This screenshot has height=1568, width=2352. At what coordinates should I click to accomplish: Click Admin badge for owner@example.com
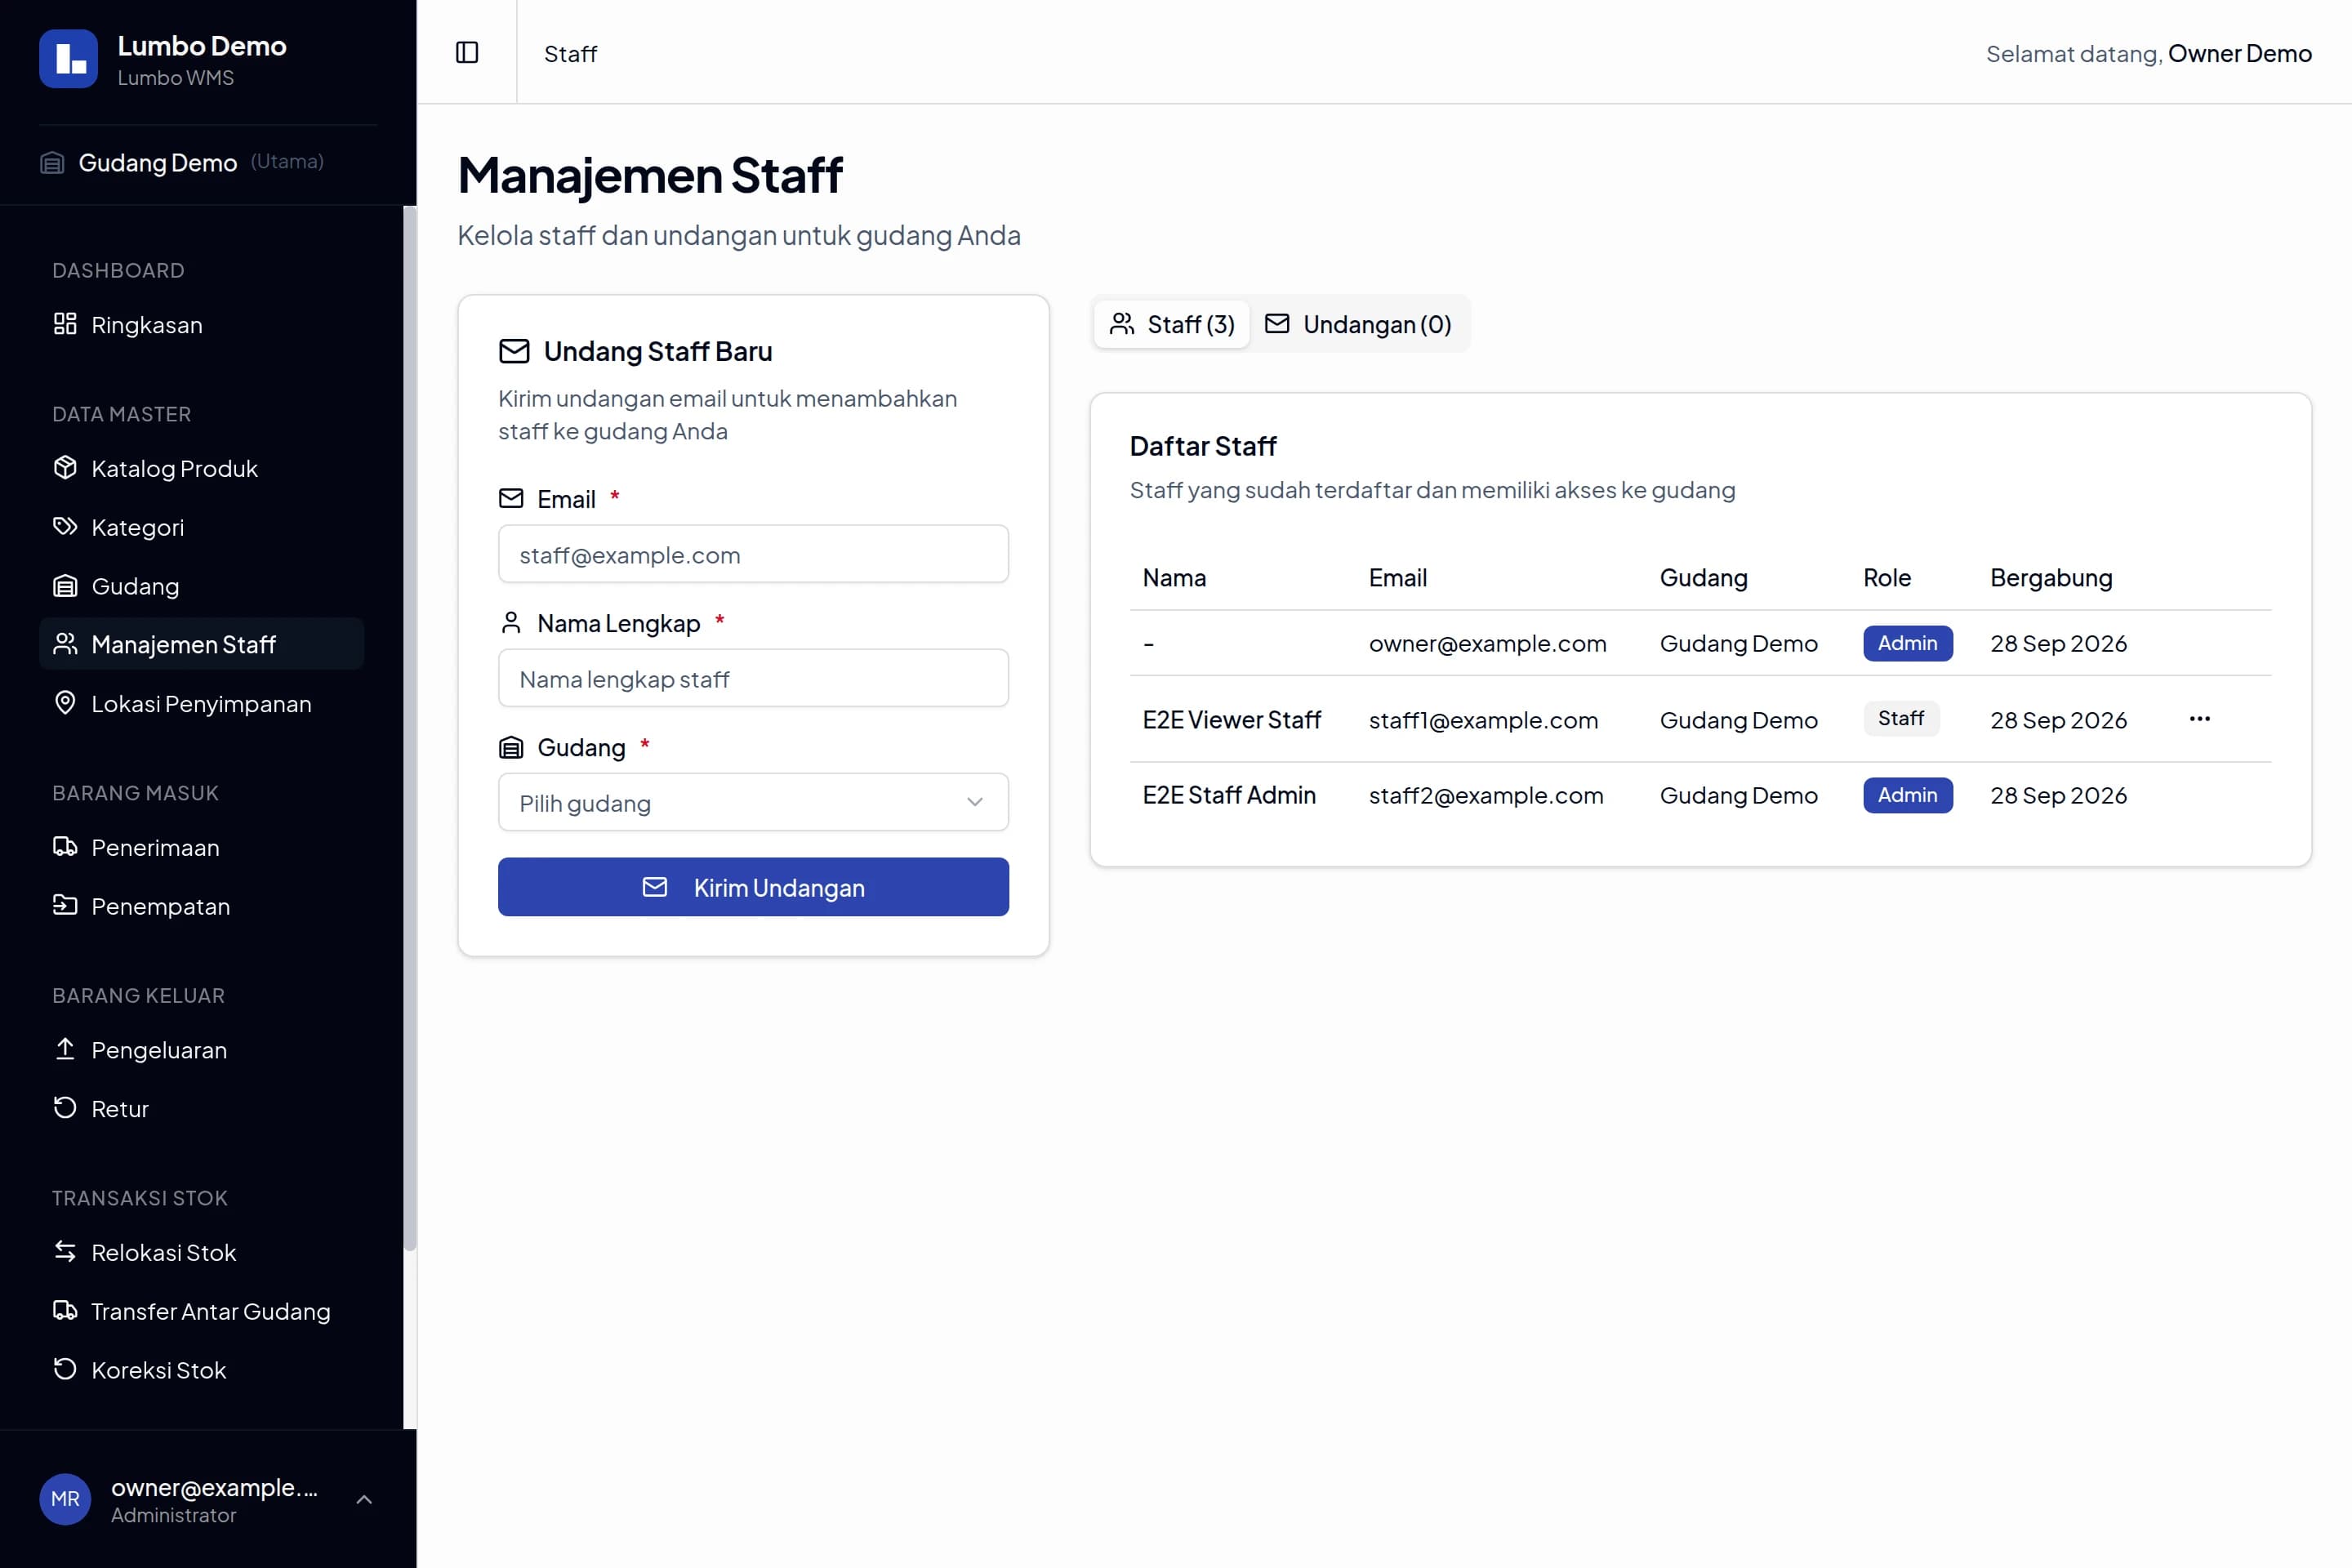[x=1907, y=643]
